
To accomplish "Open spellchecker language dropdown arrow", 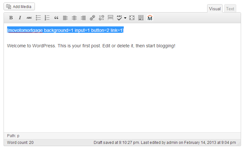I will (125, 18).
